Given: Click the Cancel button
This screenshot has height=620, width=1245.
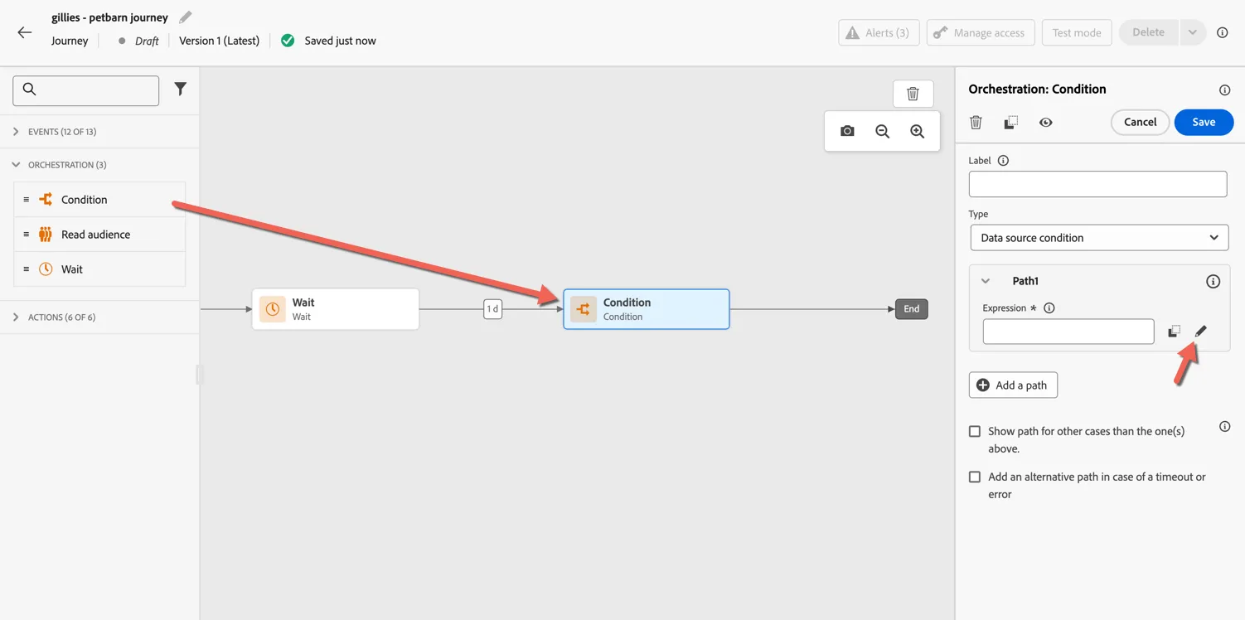Looking at the screenshot, I should [x=1140, y=122].
